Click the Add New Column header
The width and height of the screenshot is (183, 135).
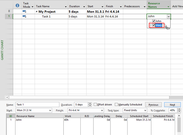(x=177, y=6)
